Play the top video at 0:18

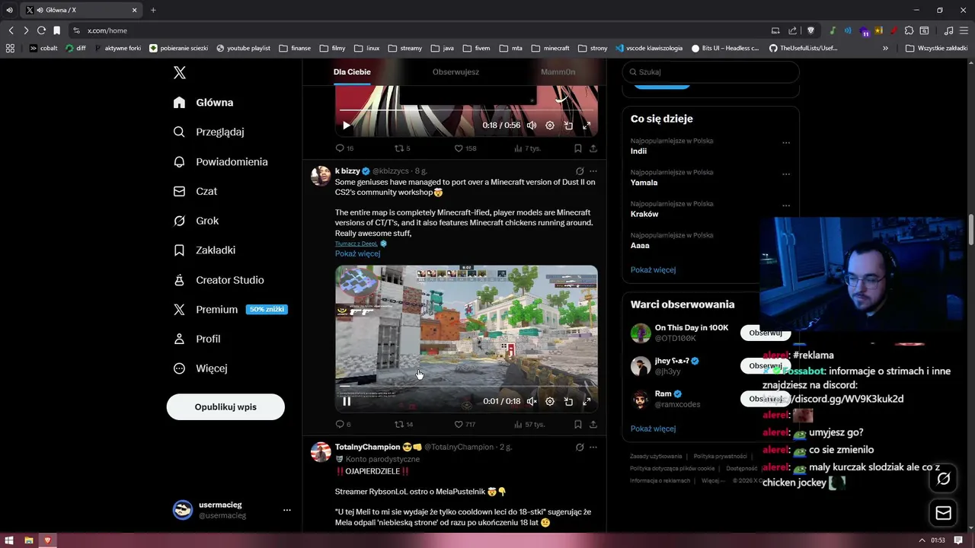[x=347, y=126]
